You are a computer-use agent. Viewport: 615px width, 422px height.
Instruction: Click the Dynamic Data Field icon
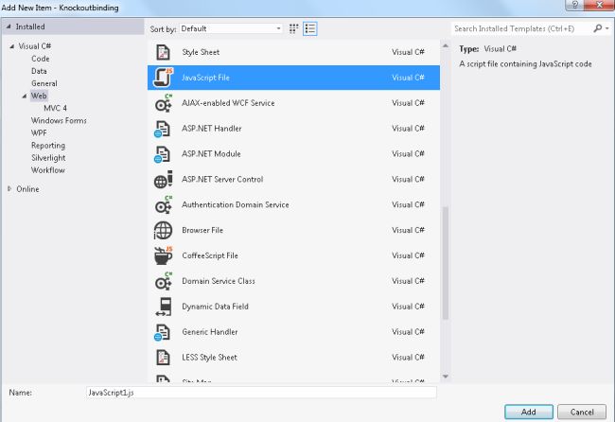[164, 307]
